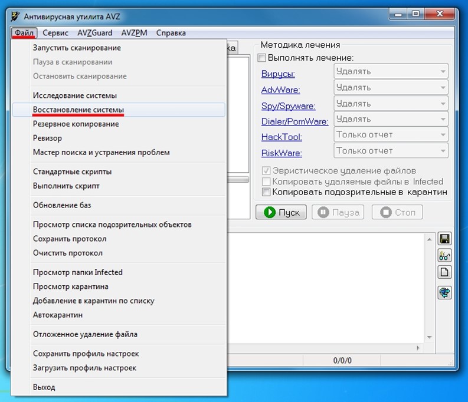The height and width of the screenshot is (402, 468).
Task: Select Просмотр списка подозрительных объектов
Action: [x=119, y=225]
